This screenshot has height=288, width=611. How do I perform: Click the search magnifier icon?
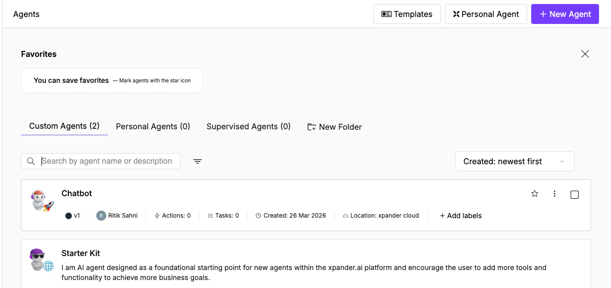(x=31, y=161)
